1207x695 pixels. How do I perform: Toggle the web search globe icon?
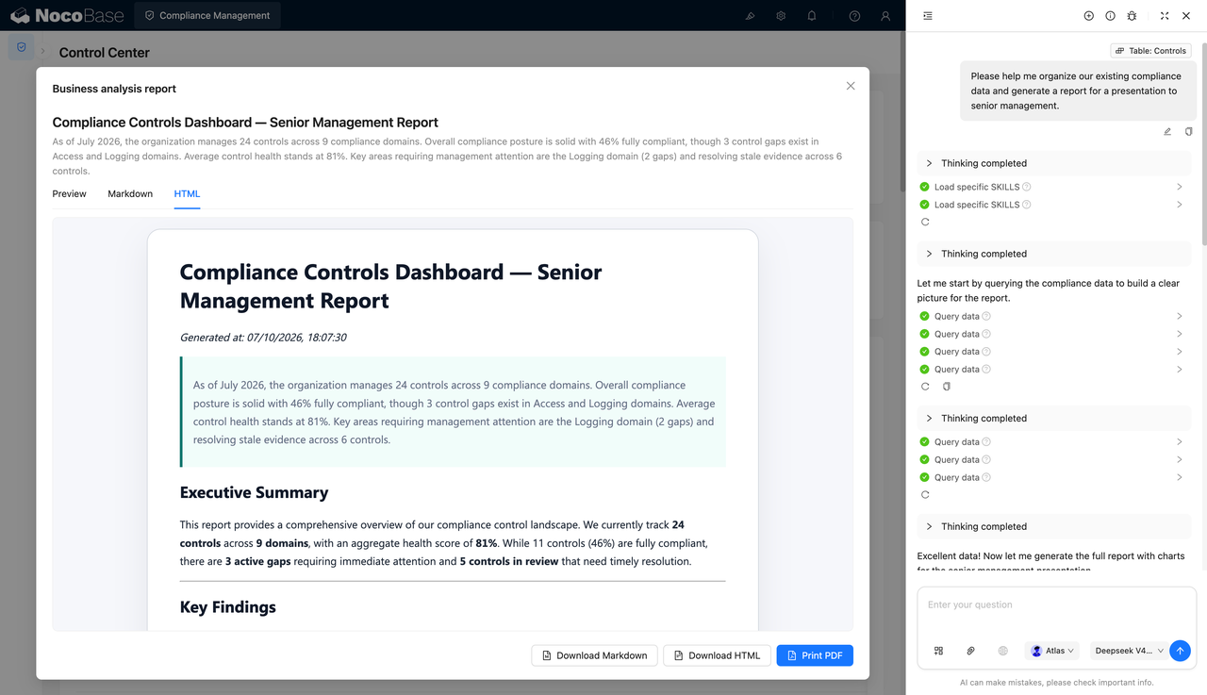tap(1002, 651)
